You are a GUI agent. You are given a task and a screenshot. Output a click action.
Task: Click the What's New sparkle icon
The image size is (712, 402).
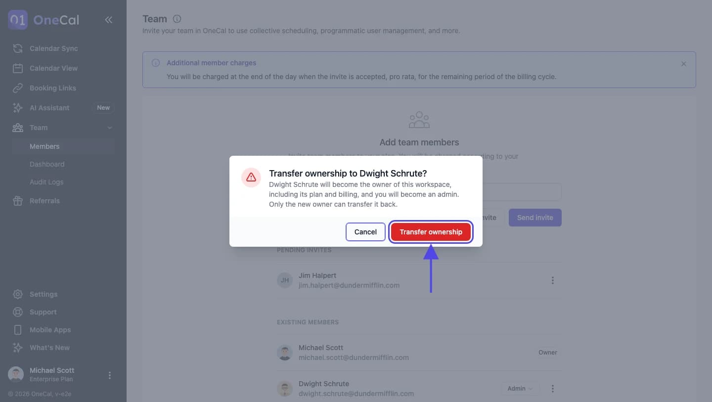(x=18, y=348)
